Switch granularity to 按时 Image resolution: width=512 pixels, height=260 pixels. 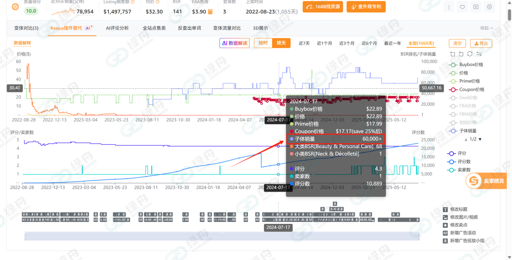[x=263, y=43]
